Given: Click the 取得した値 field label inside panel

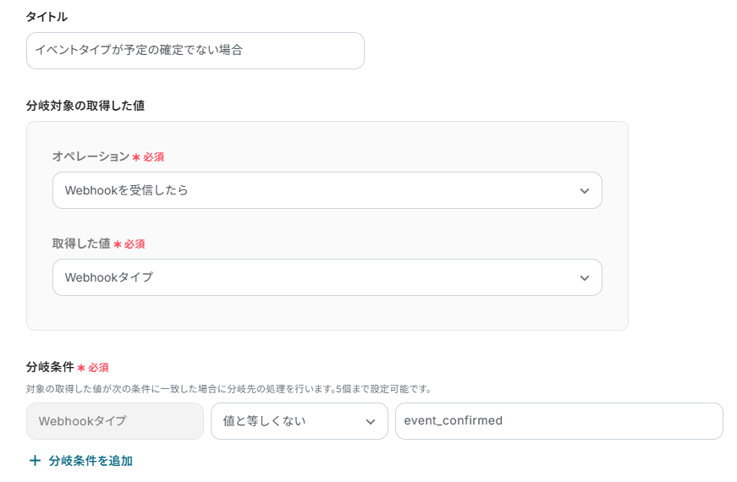Looking at the screenshot, I should point(81,244).
